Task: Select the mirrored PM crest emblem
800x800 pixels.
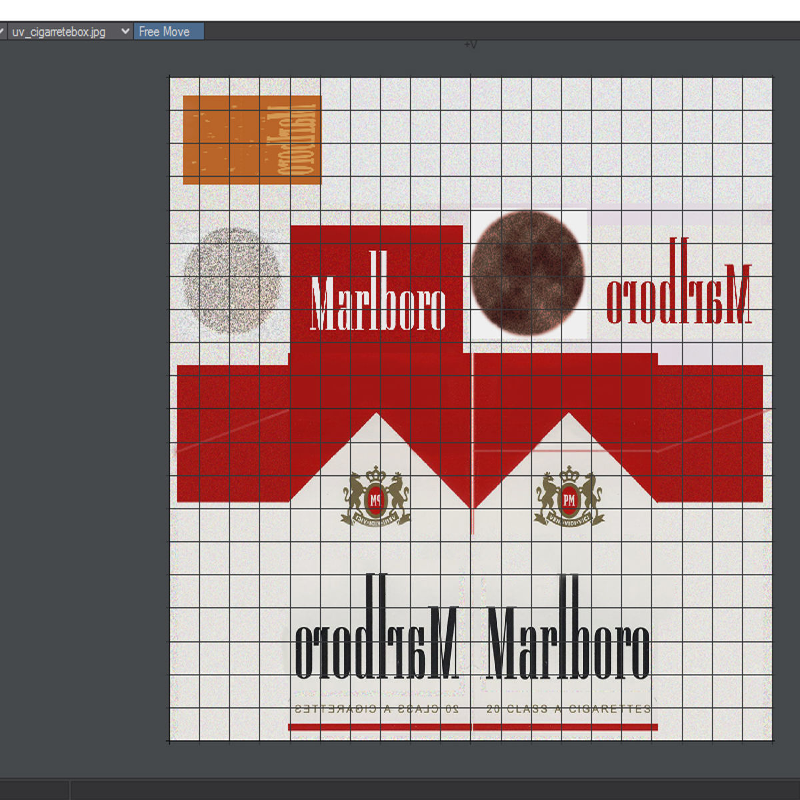Action: click(375, 496)
